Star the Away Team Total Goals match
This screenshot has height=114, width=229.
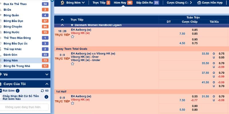(x=72, y=64)
